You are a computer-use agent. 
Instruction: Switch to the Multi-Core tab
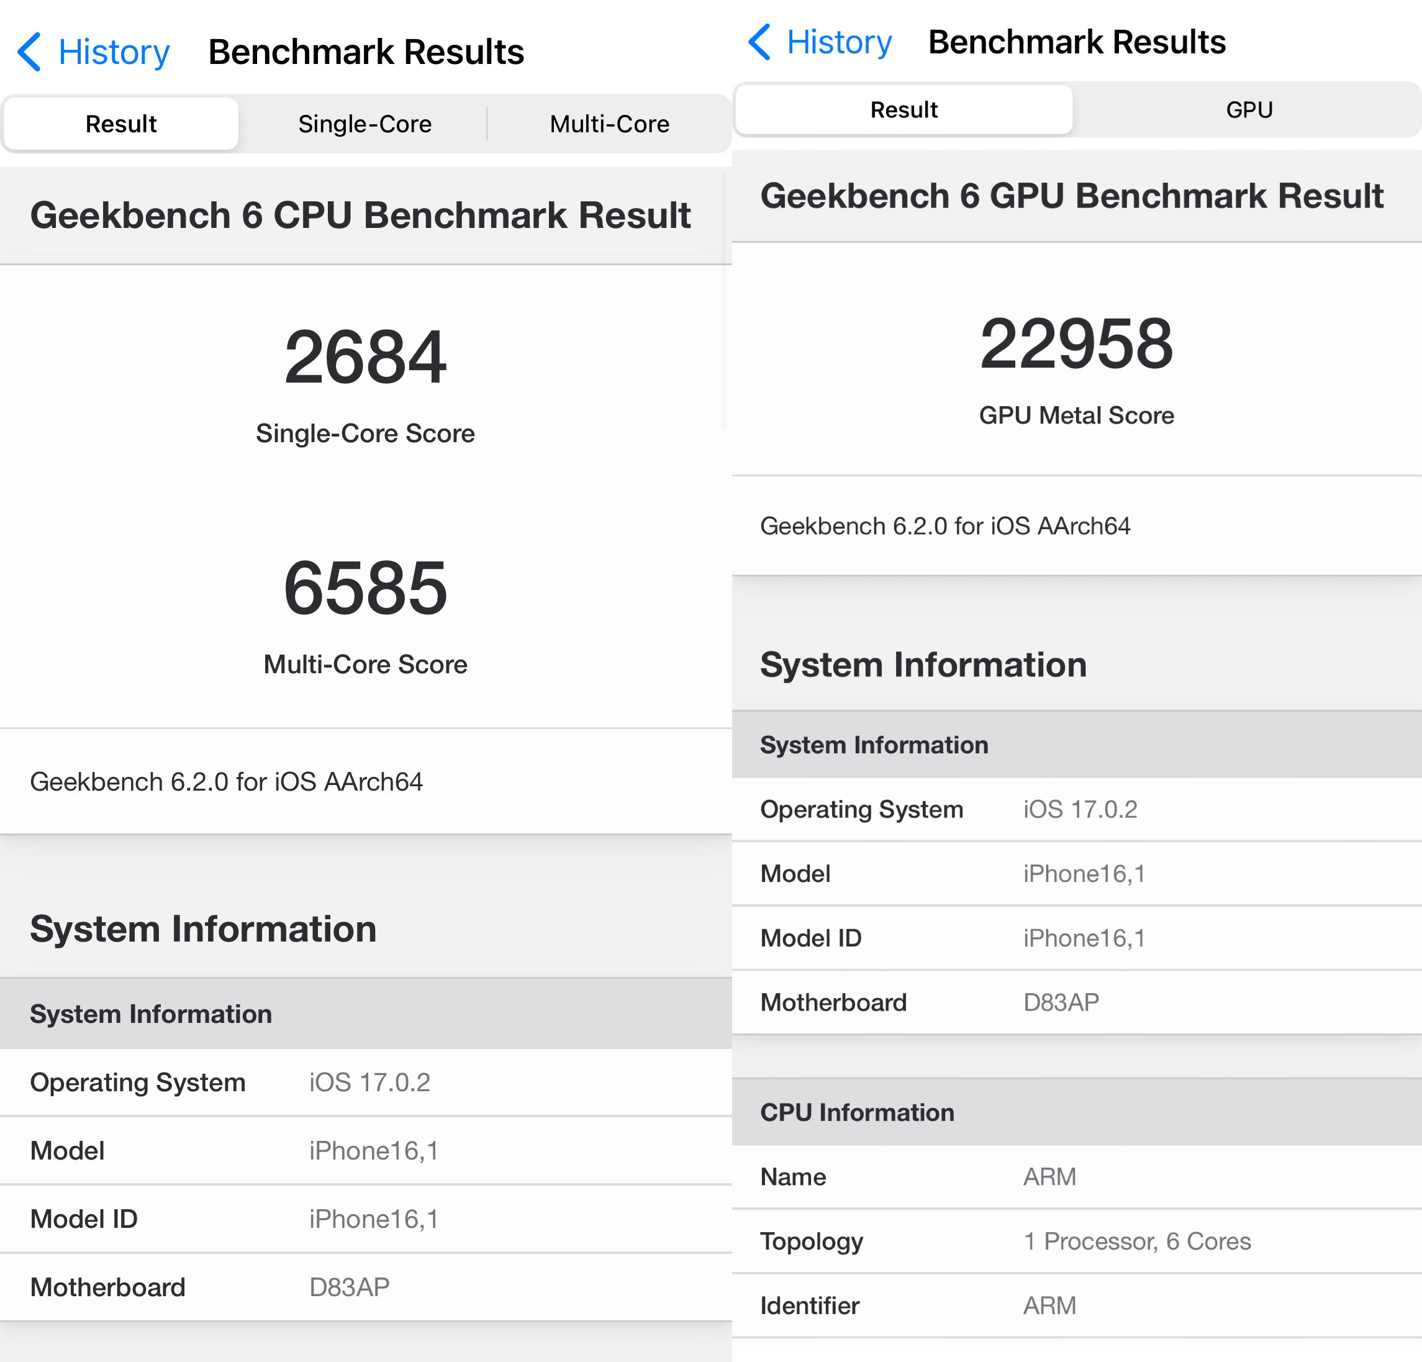pyautogui.click(x=609, y=124)
